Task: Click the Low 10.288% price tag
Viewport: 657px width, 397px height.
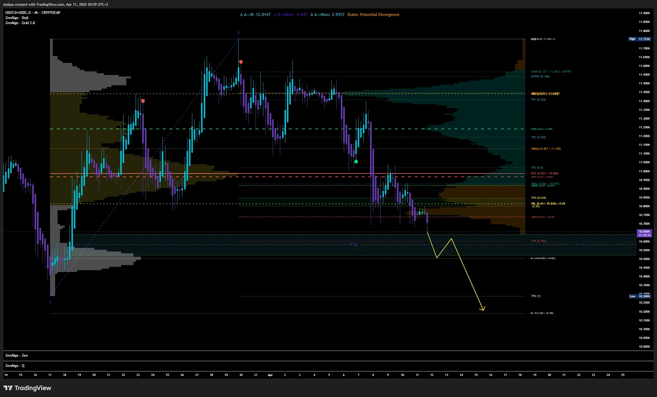Action: point(640,296)
